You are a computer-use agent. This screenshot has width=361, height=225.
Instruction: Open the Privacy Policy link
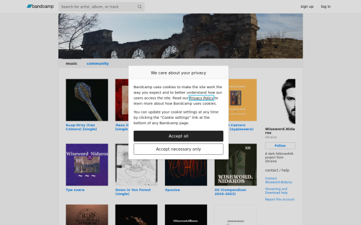click(202, 98)
